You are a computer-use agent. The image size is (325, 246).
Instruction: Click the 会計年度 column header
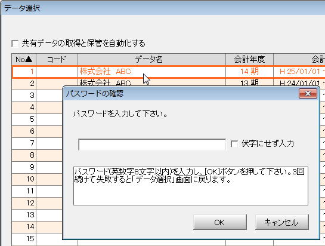pos(249,59)
